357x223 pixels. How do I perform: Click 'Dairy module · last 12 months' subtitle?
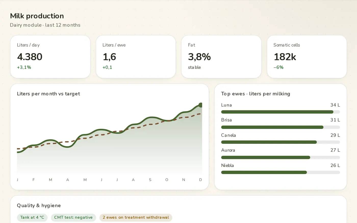pos(45,25)
